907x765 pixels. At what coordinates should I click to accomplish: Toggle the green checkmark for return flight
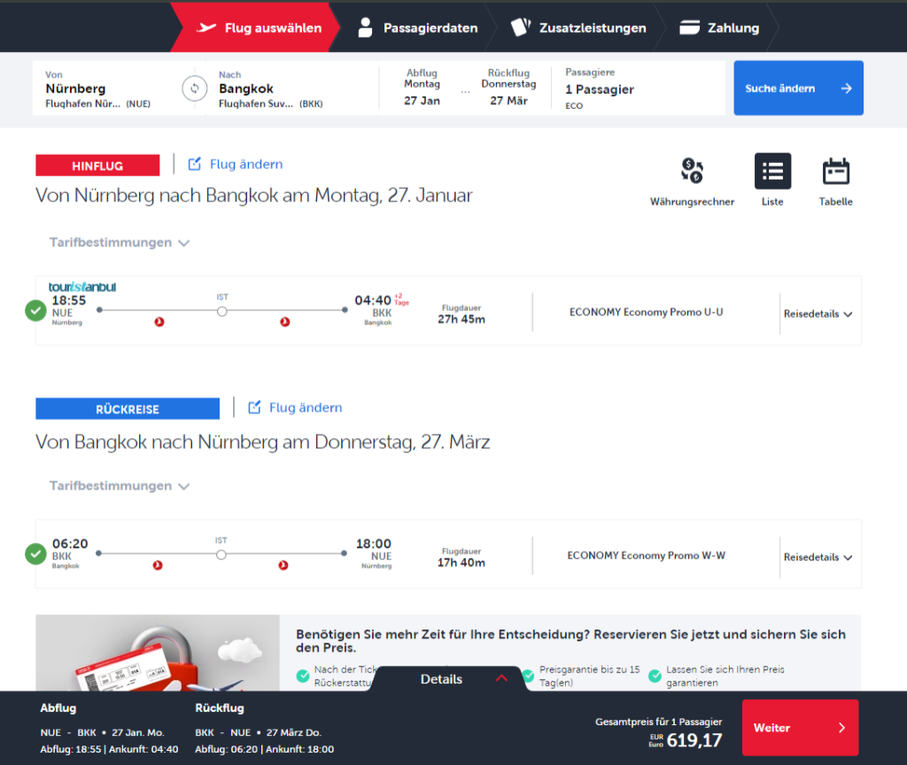pos(35,554)
